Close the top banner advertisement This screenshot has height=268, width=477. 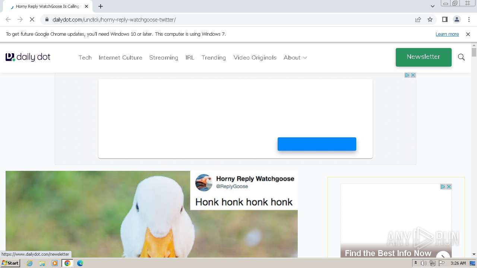pos(413,75)
